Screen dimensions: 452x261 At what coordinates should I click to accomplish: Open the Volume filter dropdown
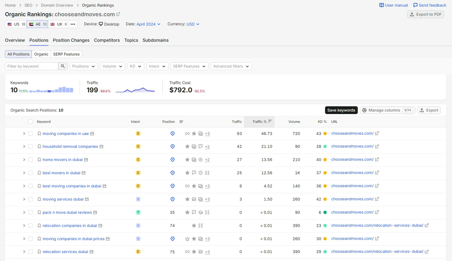point(112,66)
